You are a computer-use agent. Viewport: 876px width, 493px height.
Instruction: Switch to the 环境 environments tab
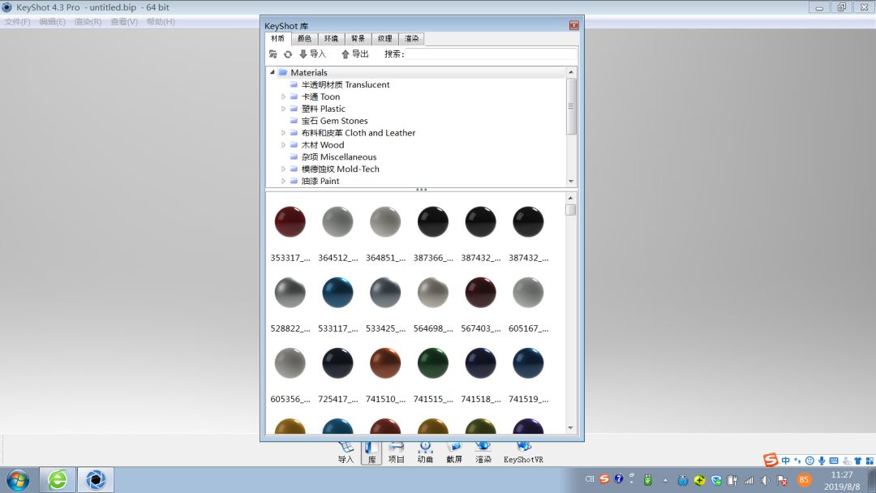point(331,39)
